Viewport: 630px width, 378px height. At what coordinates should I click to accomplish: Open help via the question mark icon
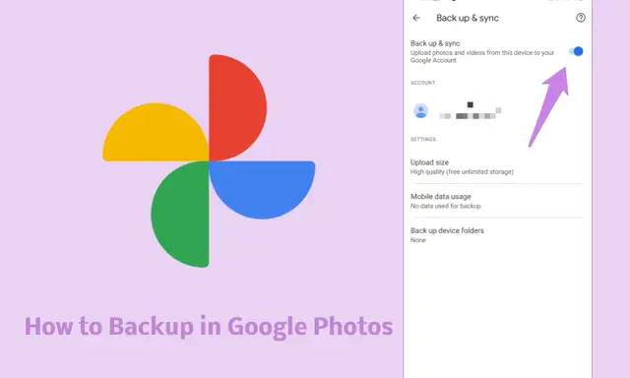pyautogui.click(x=580, y=18)
